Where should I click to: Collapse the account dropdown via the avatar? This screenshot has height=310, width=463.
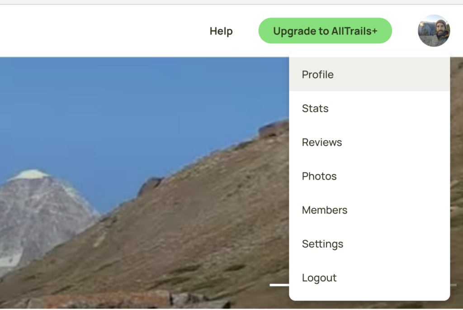434,31
